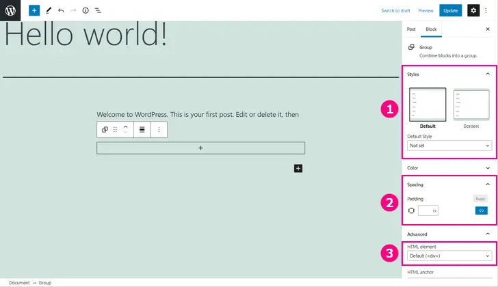Collapse the Advanced panel
The width and height of the screenshot is (498, 287).
pos(449,234)
